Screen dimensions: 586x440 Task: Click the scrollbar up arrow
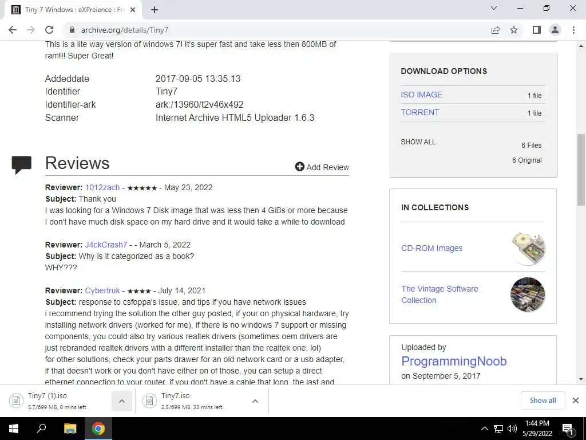(581, 46)
